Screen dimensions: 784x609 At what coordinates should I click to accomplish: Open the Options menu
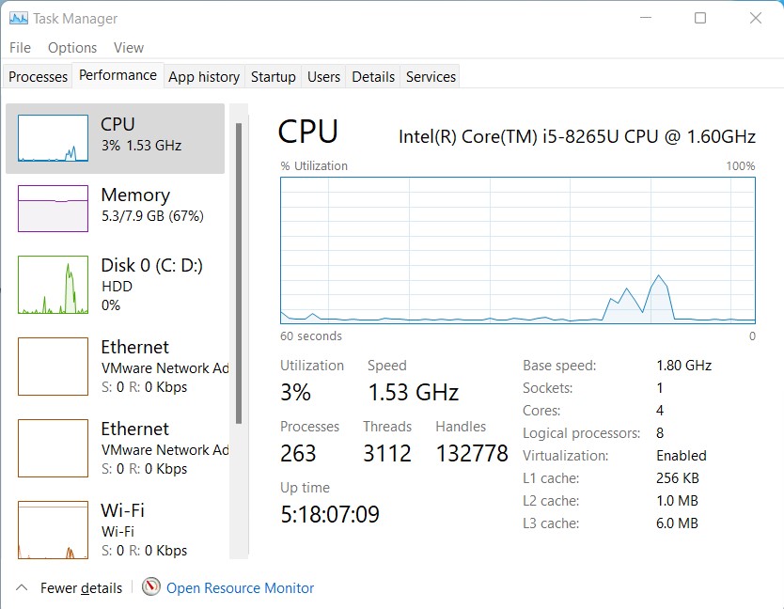tap(71, 47)
